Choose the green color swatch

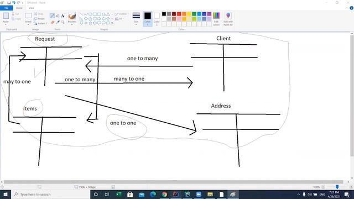pos(194,14)
